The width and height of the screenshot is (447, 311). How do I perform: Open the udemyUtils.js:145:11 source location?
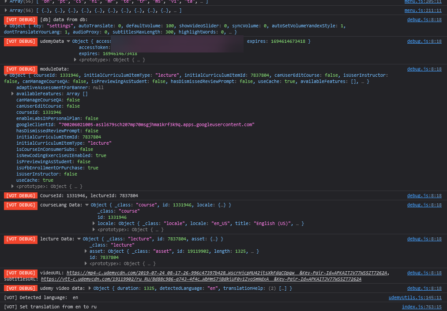pos(415,297)
